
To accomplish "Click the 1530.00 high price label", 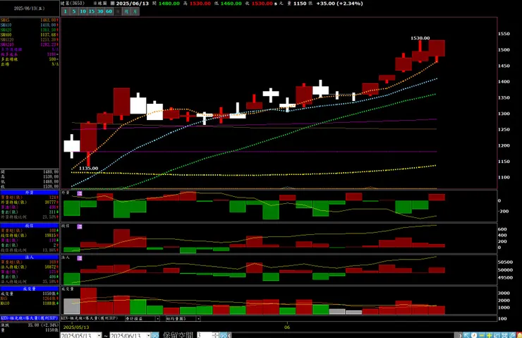I will coord(420,38).
